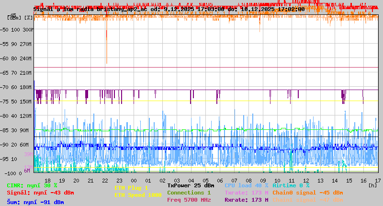Click the 'Chain0 signal -45 dBm' legend label
The height and width of the screenshot is (206, 383).
tap(308, 193)
